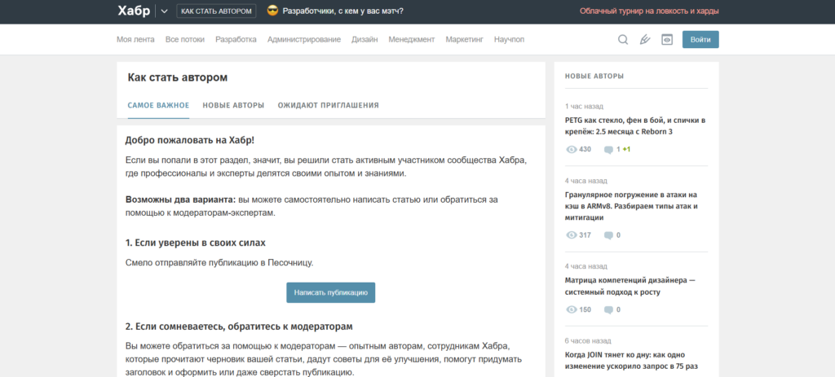Click the Войти login button
The image size is (835, 377).
[x=700, y=39]
